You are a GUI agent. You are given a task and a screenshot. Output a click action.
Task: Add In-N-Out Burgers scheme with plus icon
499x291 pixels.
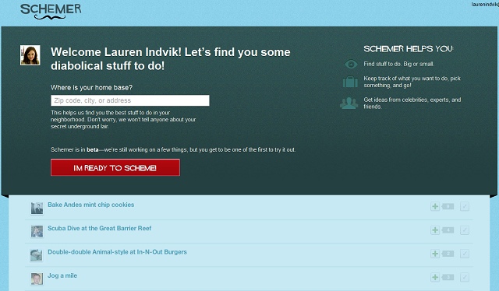[x=435, y=254]
